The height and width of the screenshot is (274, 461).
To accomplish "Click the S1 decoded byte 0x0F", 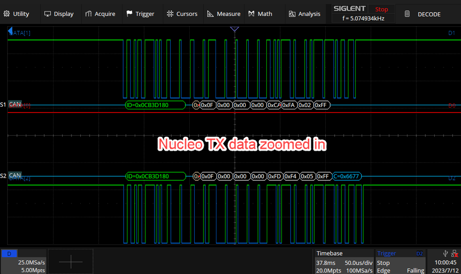I will [207, 105].
